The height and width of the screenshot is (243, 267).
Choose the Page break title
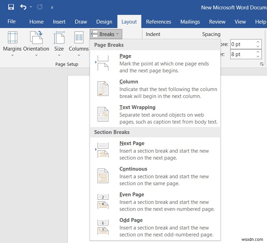[125, 56]
